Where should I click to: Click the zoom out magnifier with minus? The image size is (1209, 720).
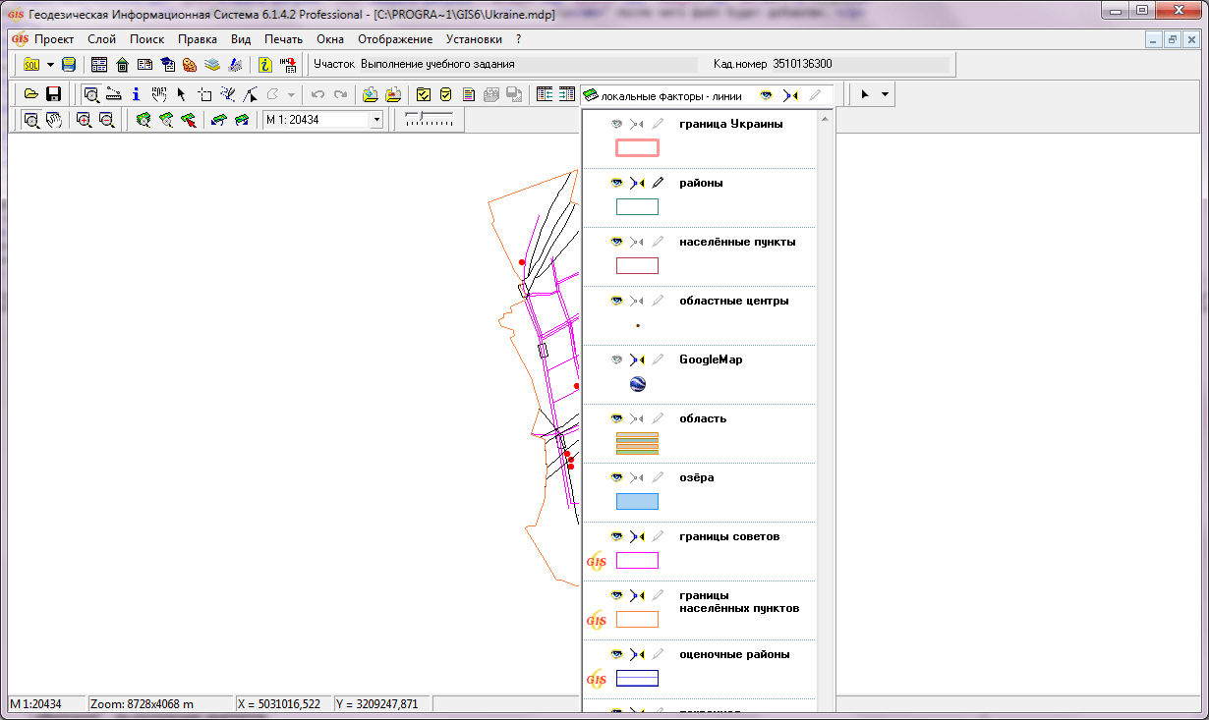click(106, 120)
